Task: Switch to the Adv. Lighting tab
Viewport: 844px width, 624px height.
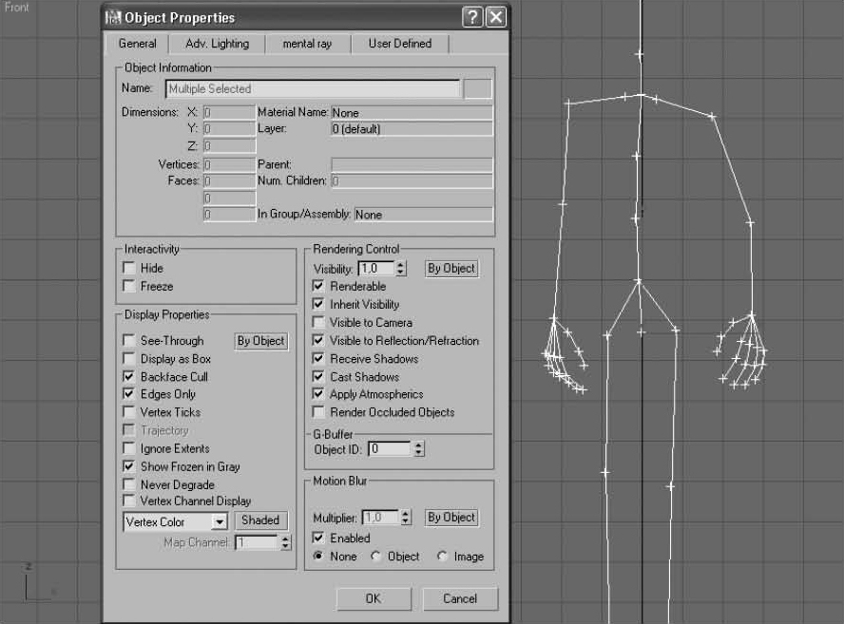Action: (217, 44)
